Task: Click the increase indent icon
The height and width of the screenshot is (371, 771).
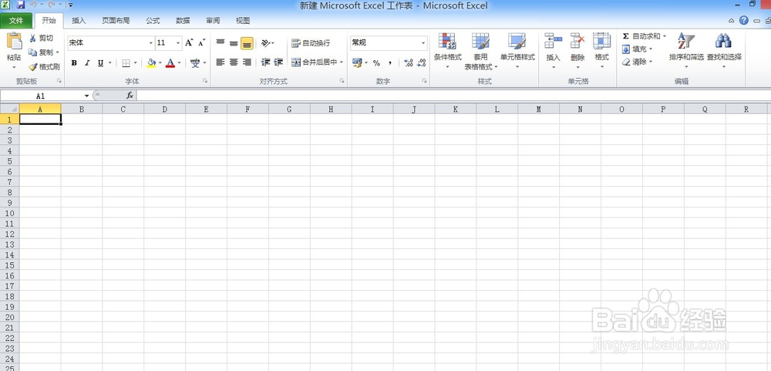Action: point(278,62)
